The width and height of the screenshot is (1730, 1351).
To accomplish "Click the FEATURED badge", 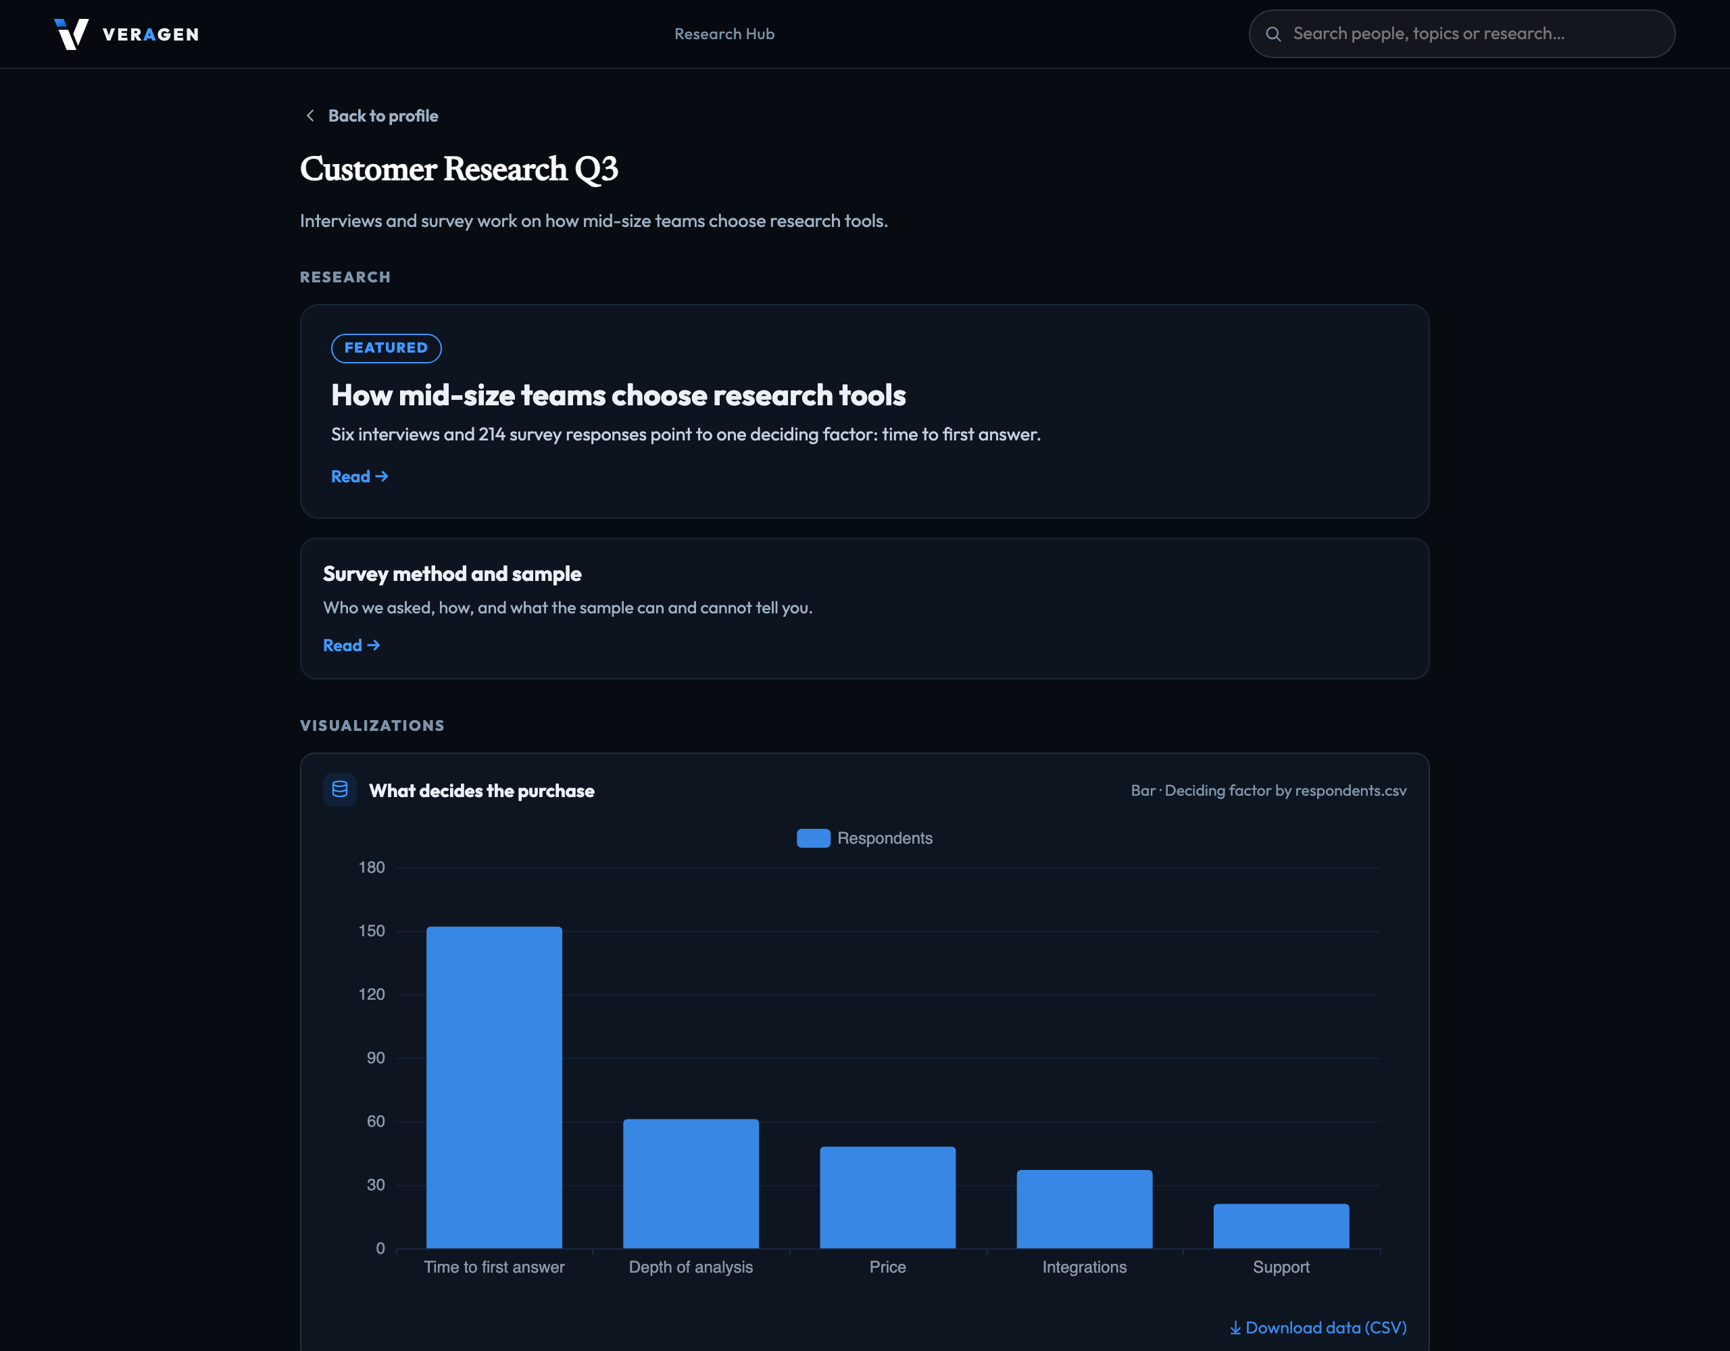I will click(x=386, y=348).
